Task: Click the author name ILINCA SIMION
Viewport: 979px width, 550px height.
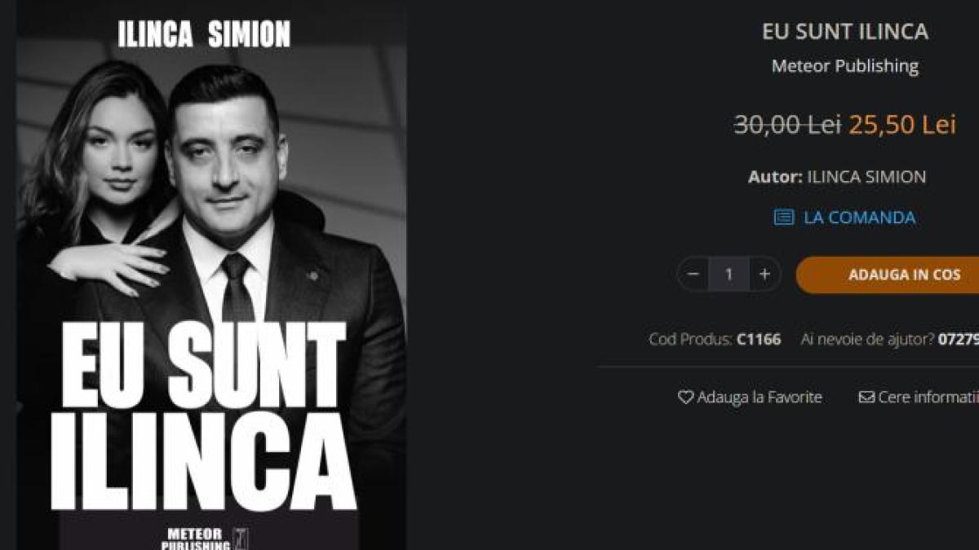Action: (x=866, y=177)
